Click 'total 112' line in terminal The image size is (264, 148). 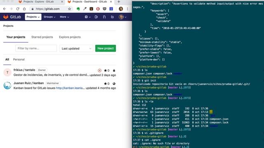pyautogui.click(x=139, y=105)
